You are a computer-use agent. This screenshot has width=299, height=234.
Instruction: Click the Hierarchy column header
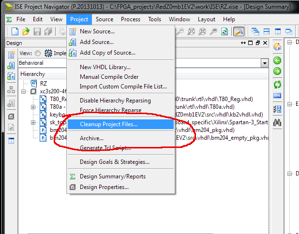tap(33, 74)
